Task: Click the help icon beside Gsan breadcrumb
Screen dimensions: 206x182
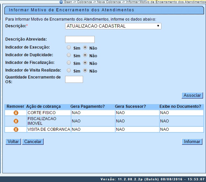Action: click(61, 2)
